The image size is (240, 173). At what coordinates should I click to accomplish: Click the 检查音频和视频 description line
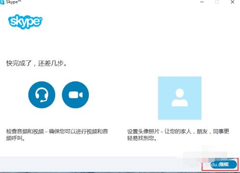pos(57,131)
